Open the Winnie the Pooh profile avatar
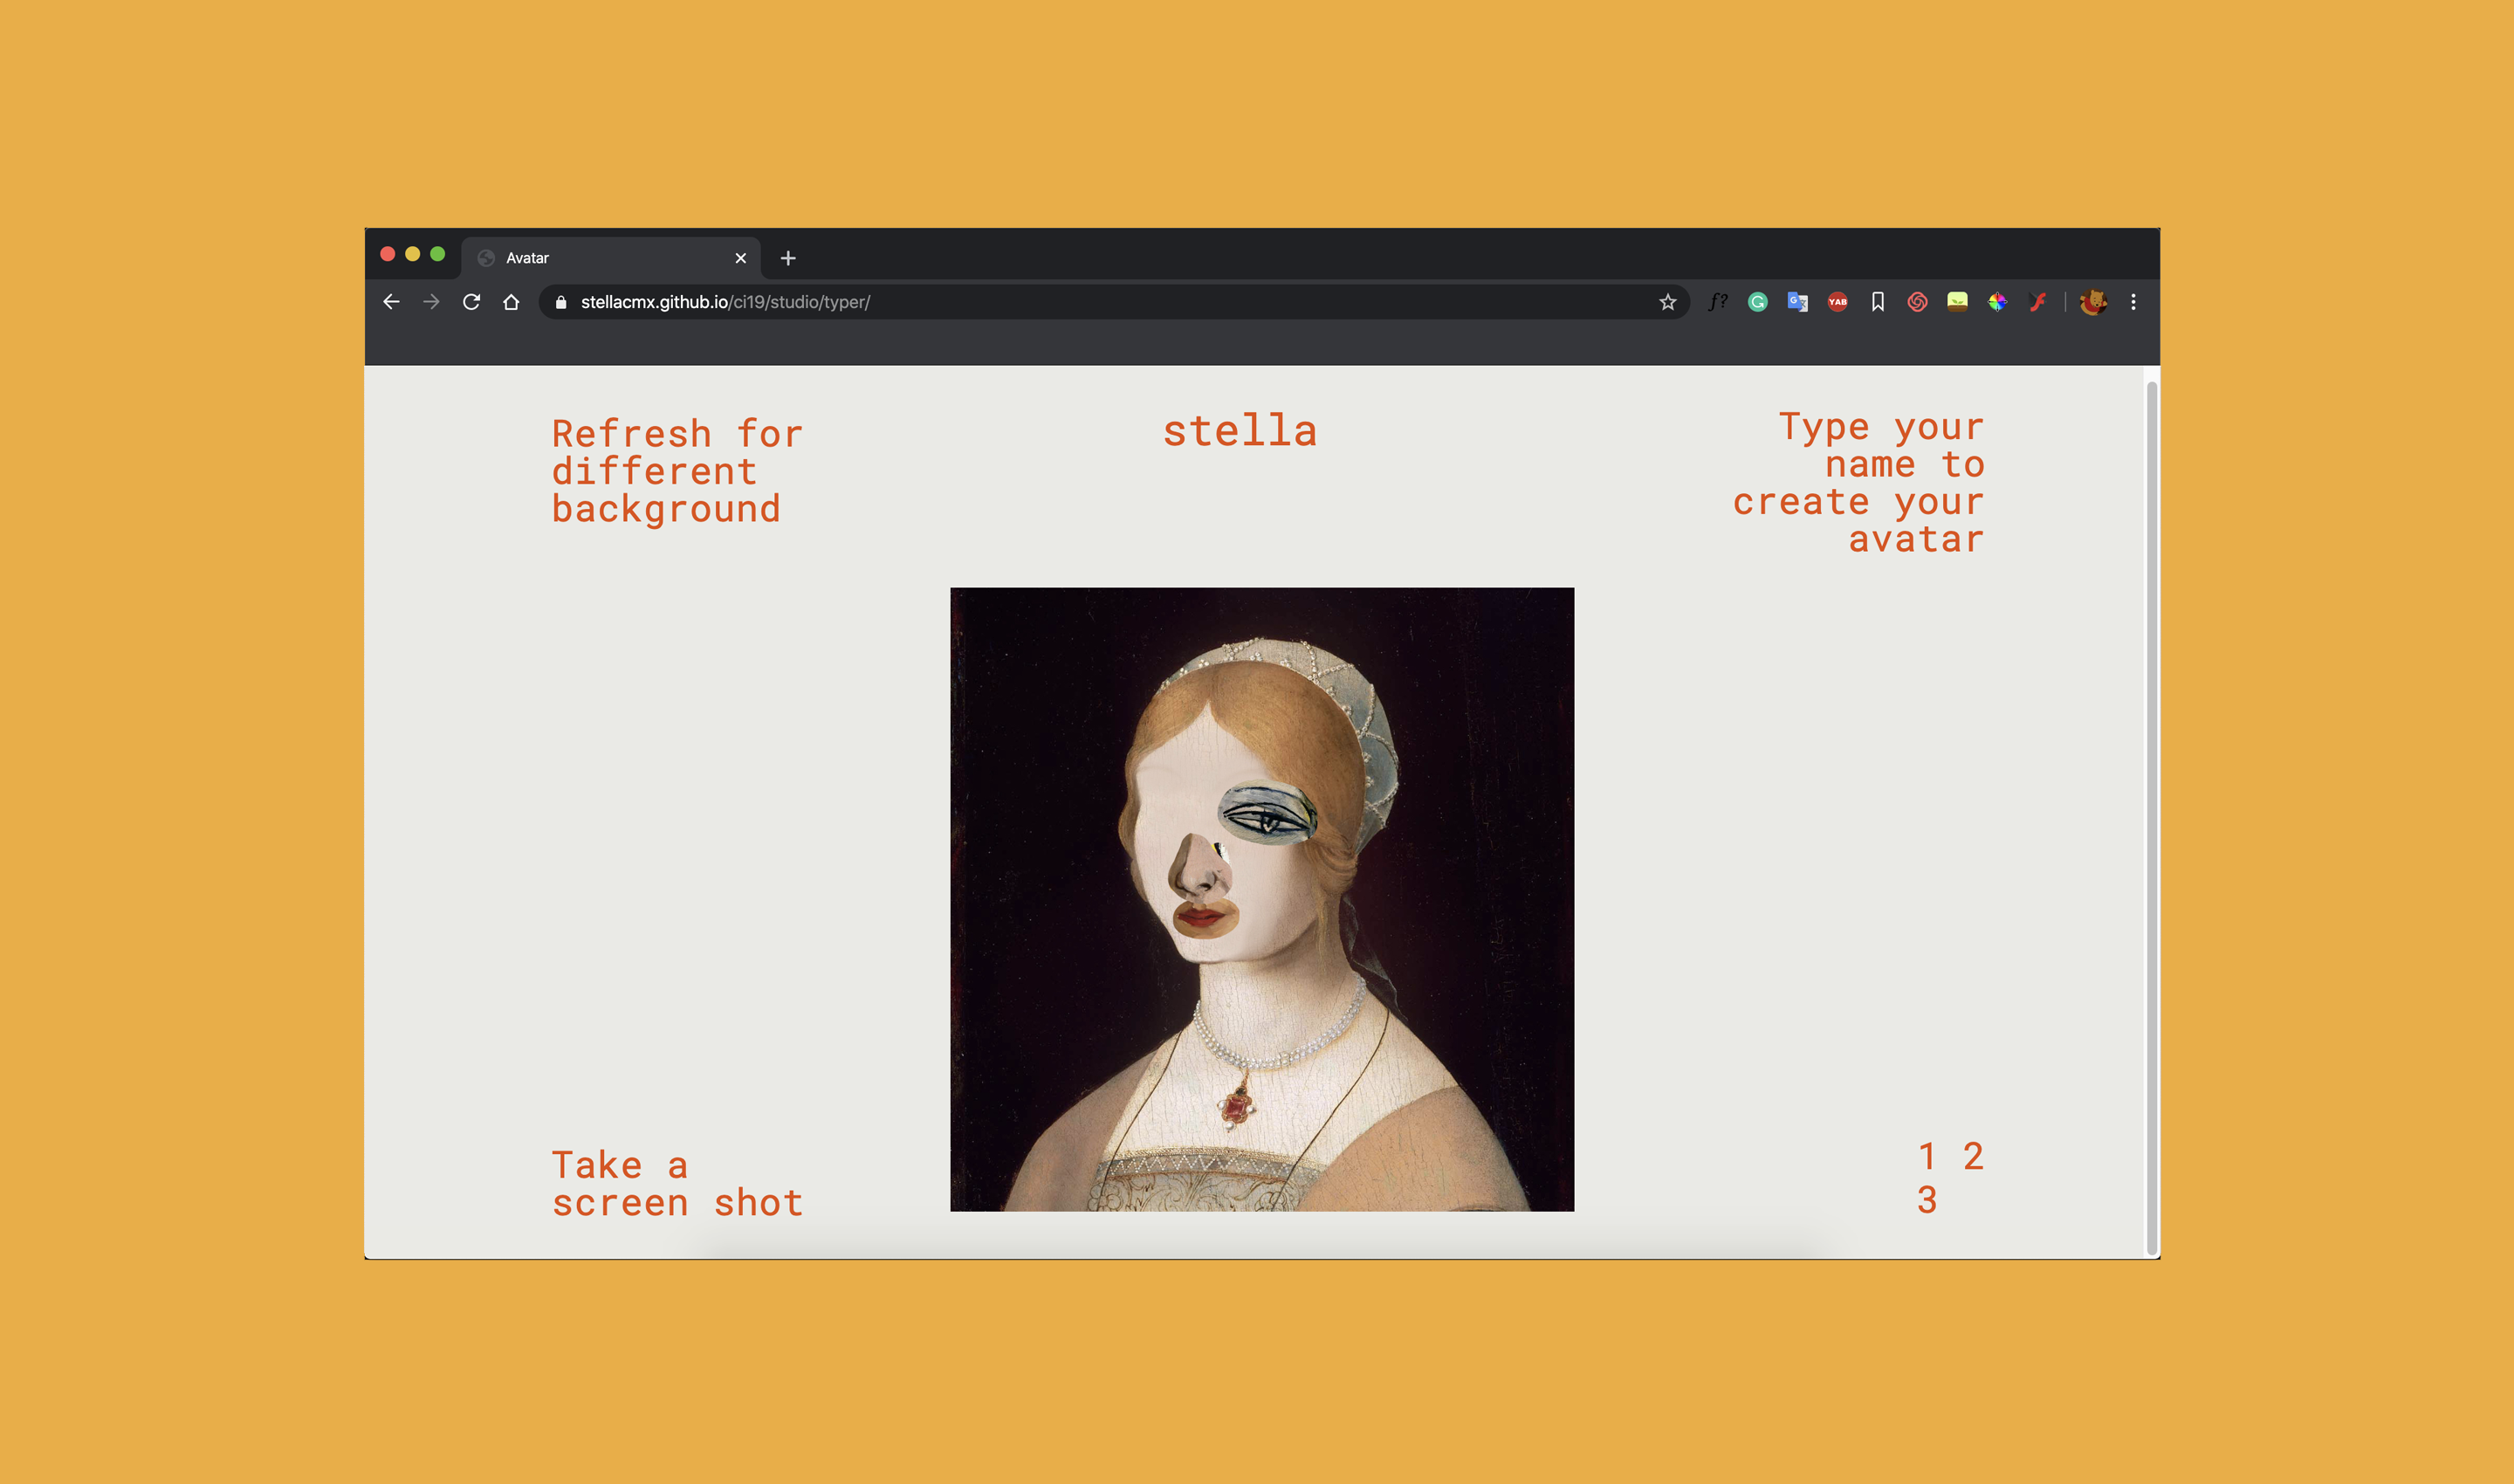The width and height of the screenshot is (2514, 1484). click(x=2093, y=302)
